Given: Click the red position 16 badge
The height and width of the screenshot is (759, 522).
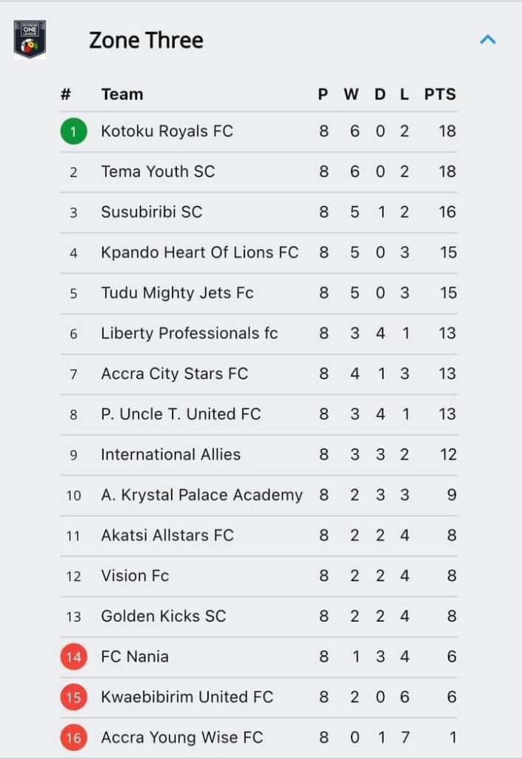Looking at the screenshot, I should (73, 738).
